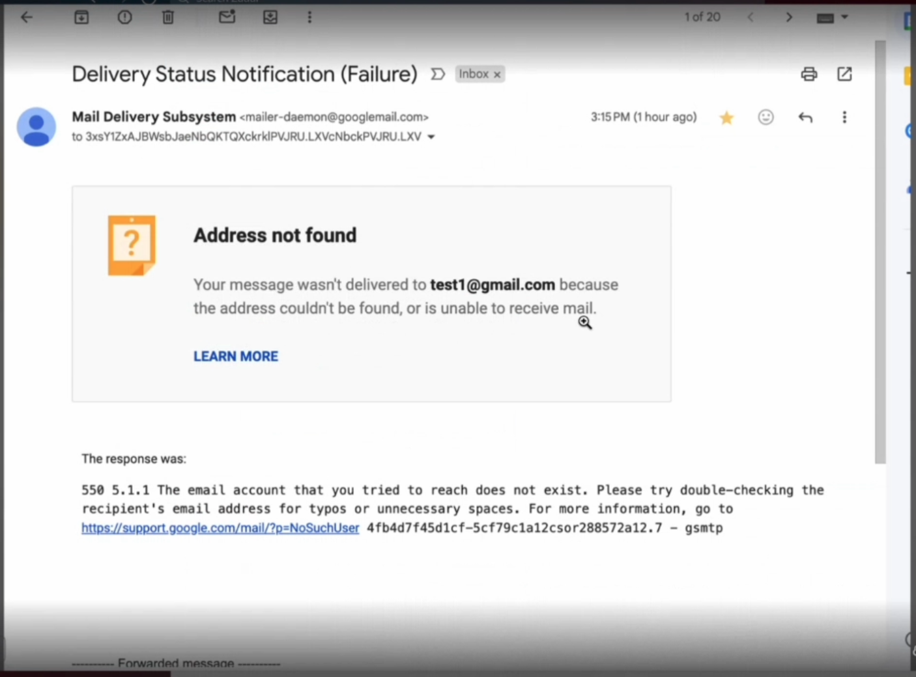The width and height of the screenshot is (916, 677).
Task: Click the Move to icon
Action: coord(270,18)
